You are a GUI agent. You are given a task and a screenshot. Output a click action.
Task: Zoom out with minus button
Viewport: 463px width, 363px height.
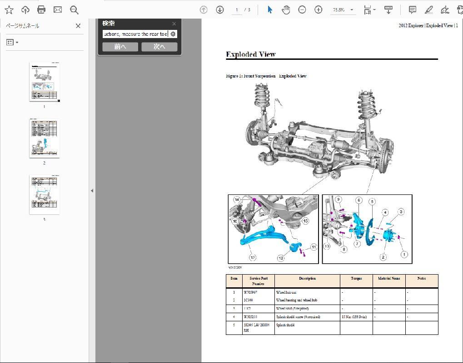[302, 10]
